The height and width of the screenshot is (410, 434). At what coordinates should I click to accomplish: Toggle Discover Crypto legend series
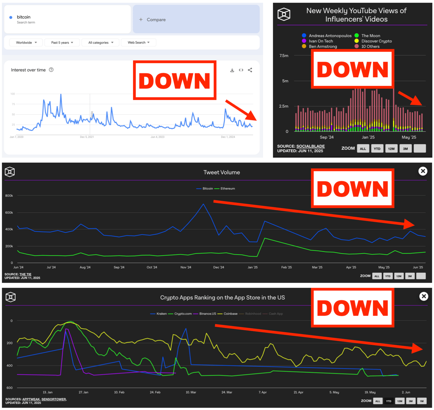coord(373,41)
